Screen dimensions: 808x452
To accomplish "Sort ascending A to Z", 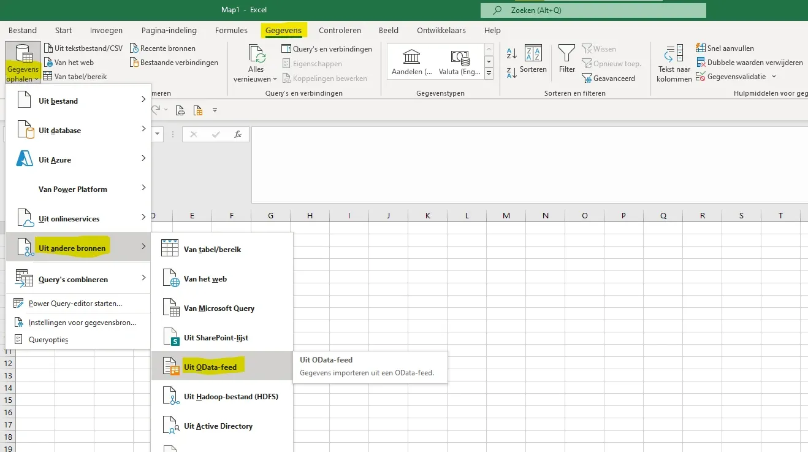I will pyautogui.click(x=511, y=54).
